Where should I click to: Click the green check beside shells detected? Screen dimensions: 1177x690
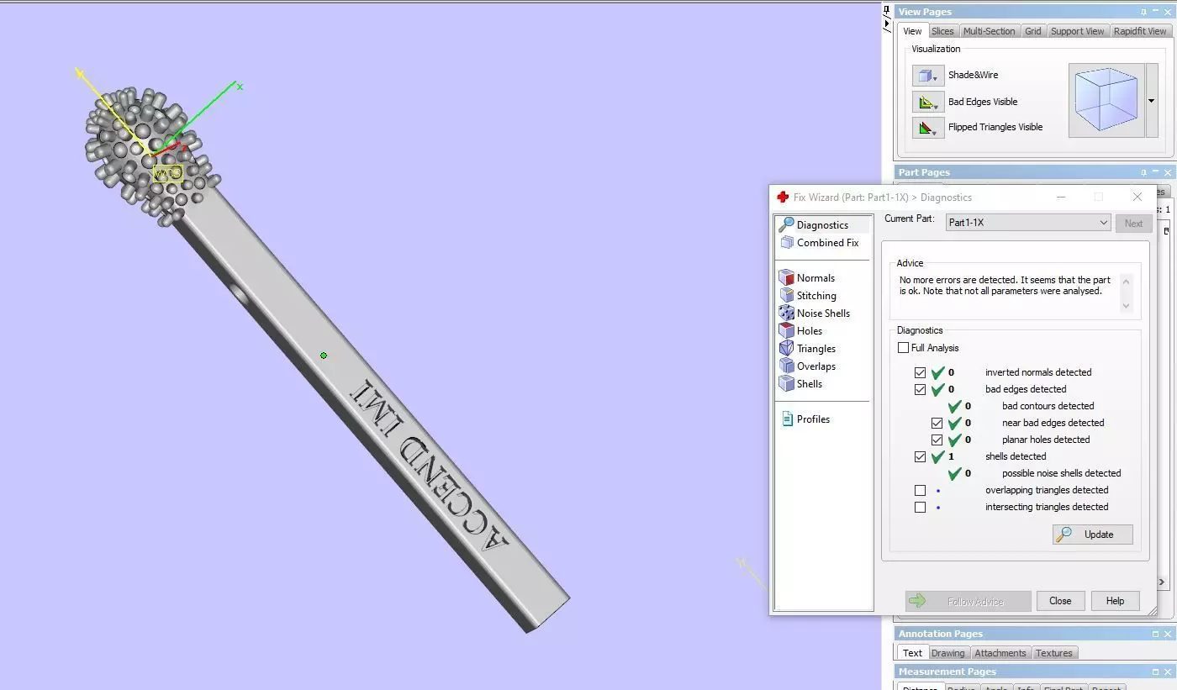pos(938,456)
